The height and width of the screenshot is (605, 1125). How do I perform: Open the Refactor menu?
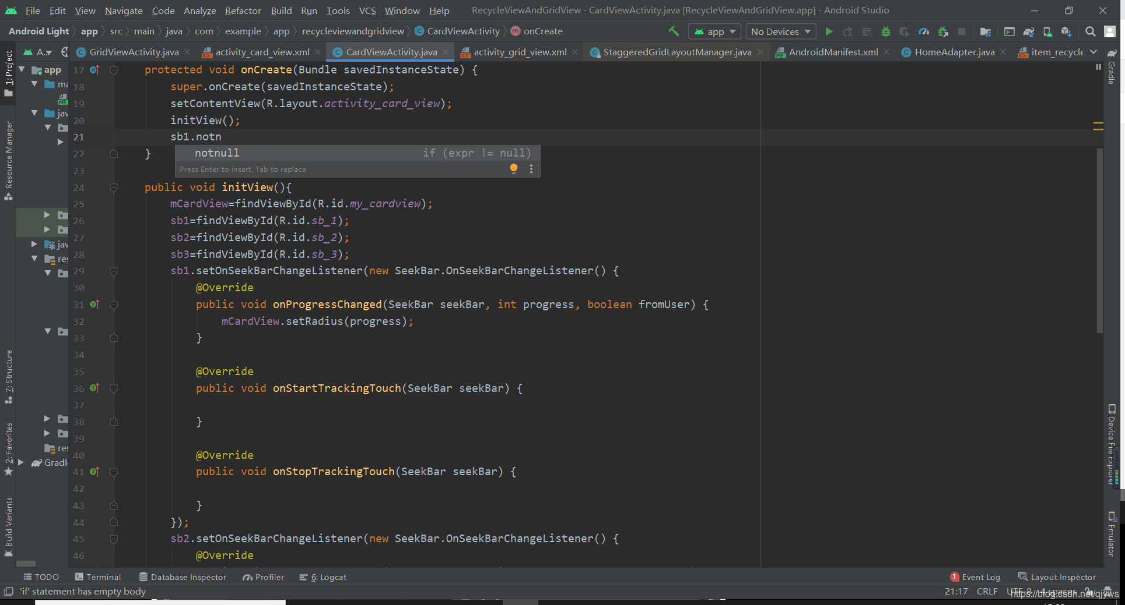243,10
